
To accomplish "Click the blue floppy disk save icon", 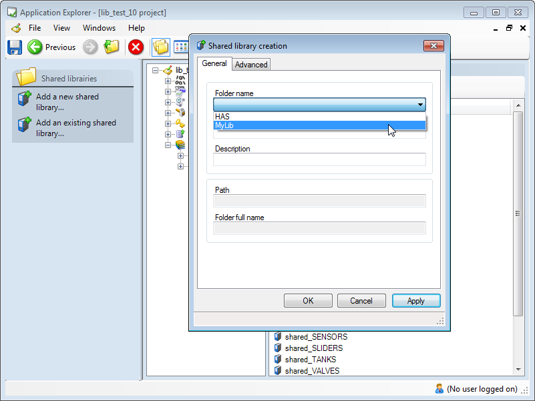I will (15, 47).
